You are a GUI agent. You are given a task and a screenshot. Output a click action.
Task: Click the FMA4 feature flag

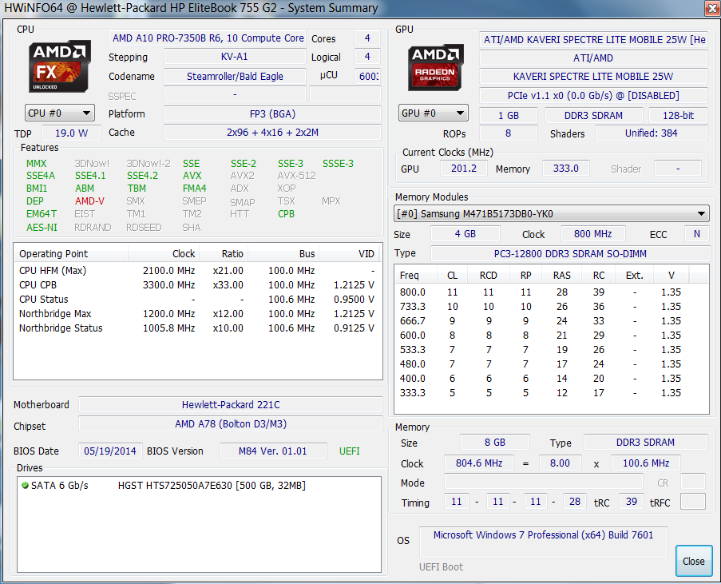[195, 189]
